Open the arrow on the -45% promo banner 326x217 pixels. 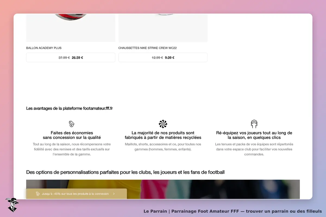pos(114,194)
